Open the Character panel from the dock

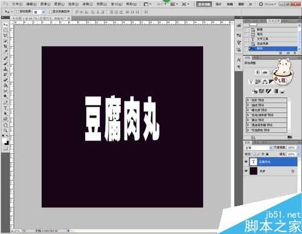click(x=239, y=60)
